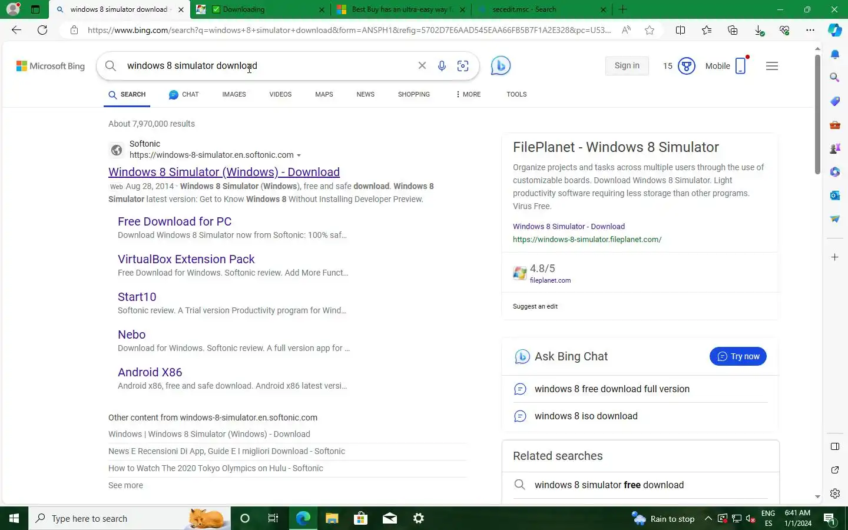The height and width of the screenshot is (530, 848).
Task: Open Mobile phone icon
Action: tap(741, 66)
